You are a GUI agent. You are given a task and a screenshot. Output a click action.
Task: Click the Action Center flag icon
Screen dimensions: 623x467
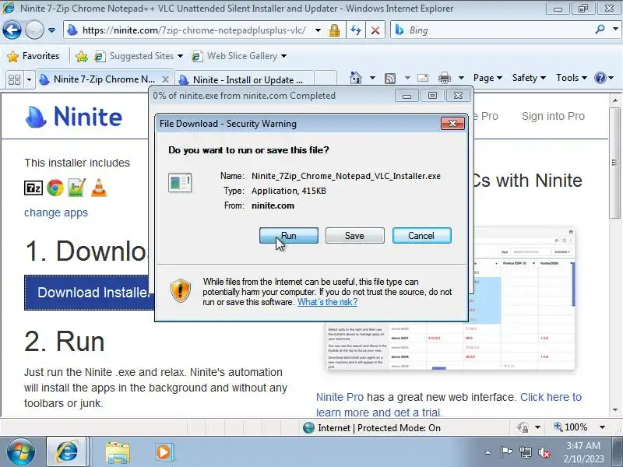click(x=505, y=452)
